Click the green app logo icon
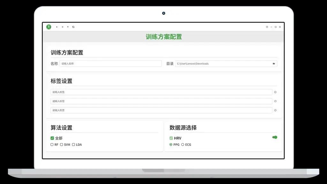The height and width of the screenshot is (184, 327). coord(49,27)
